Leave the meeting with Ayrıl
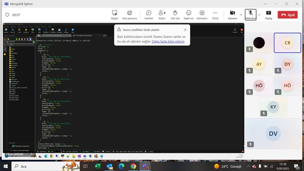 pyautogui.click(x=288, y=15)
